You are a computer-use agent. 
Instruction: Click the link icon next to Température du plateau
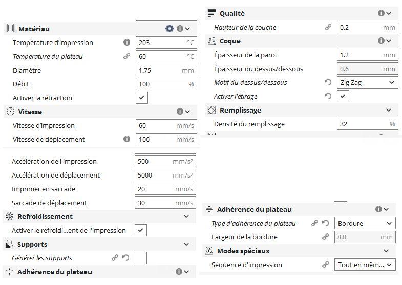[126, 56]
